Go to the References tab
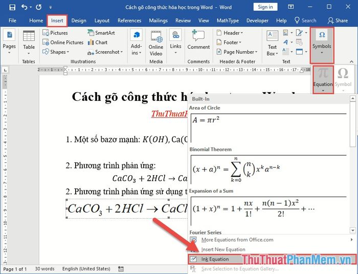 (x=129, y=20)
